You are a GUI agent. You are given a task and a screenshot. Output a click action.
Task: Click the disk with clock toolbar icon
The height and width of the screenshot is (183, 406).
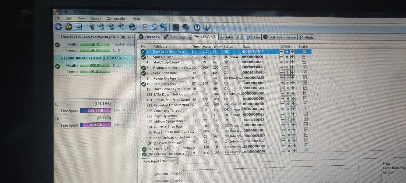click(101, 27)
